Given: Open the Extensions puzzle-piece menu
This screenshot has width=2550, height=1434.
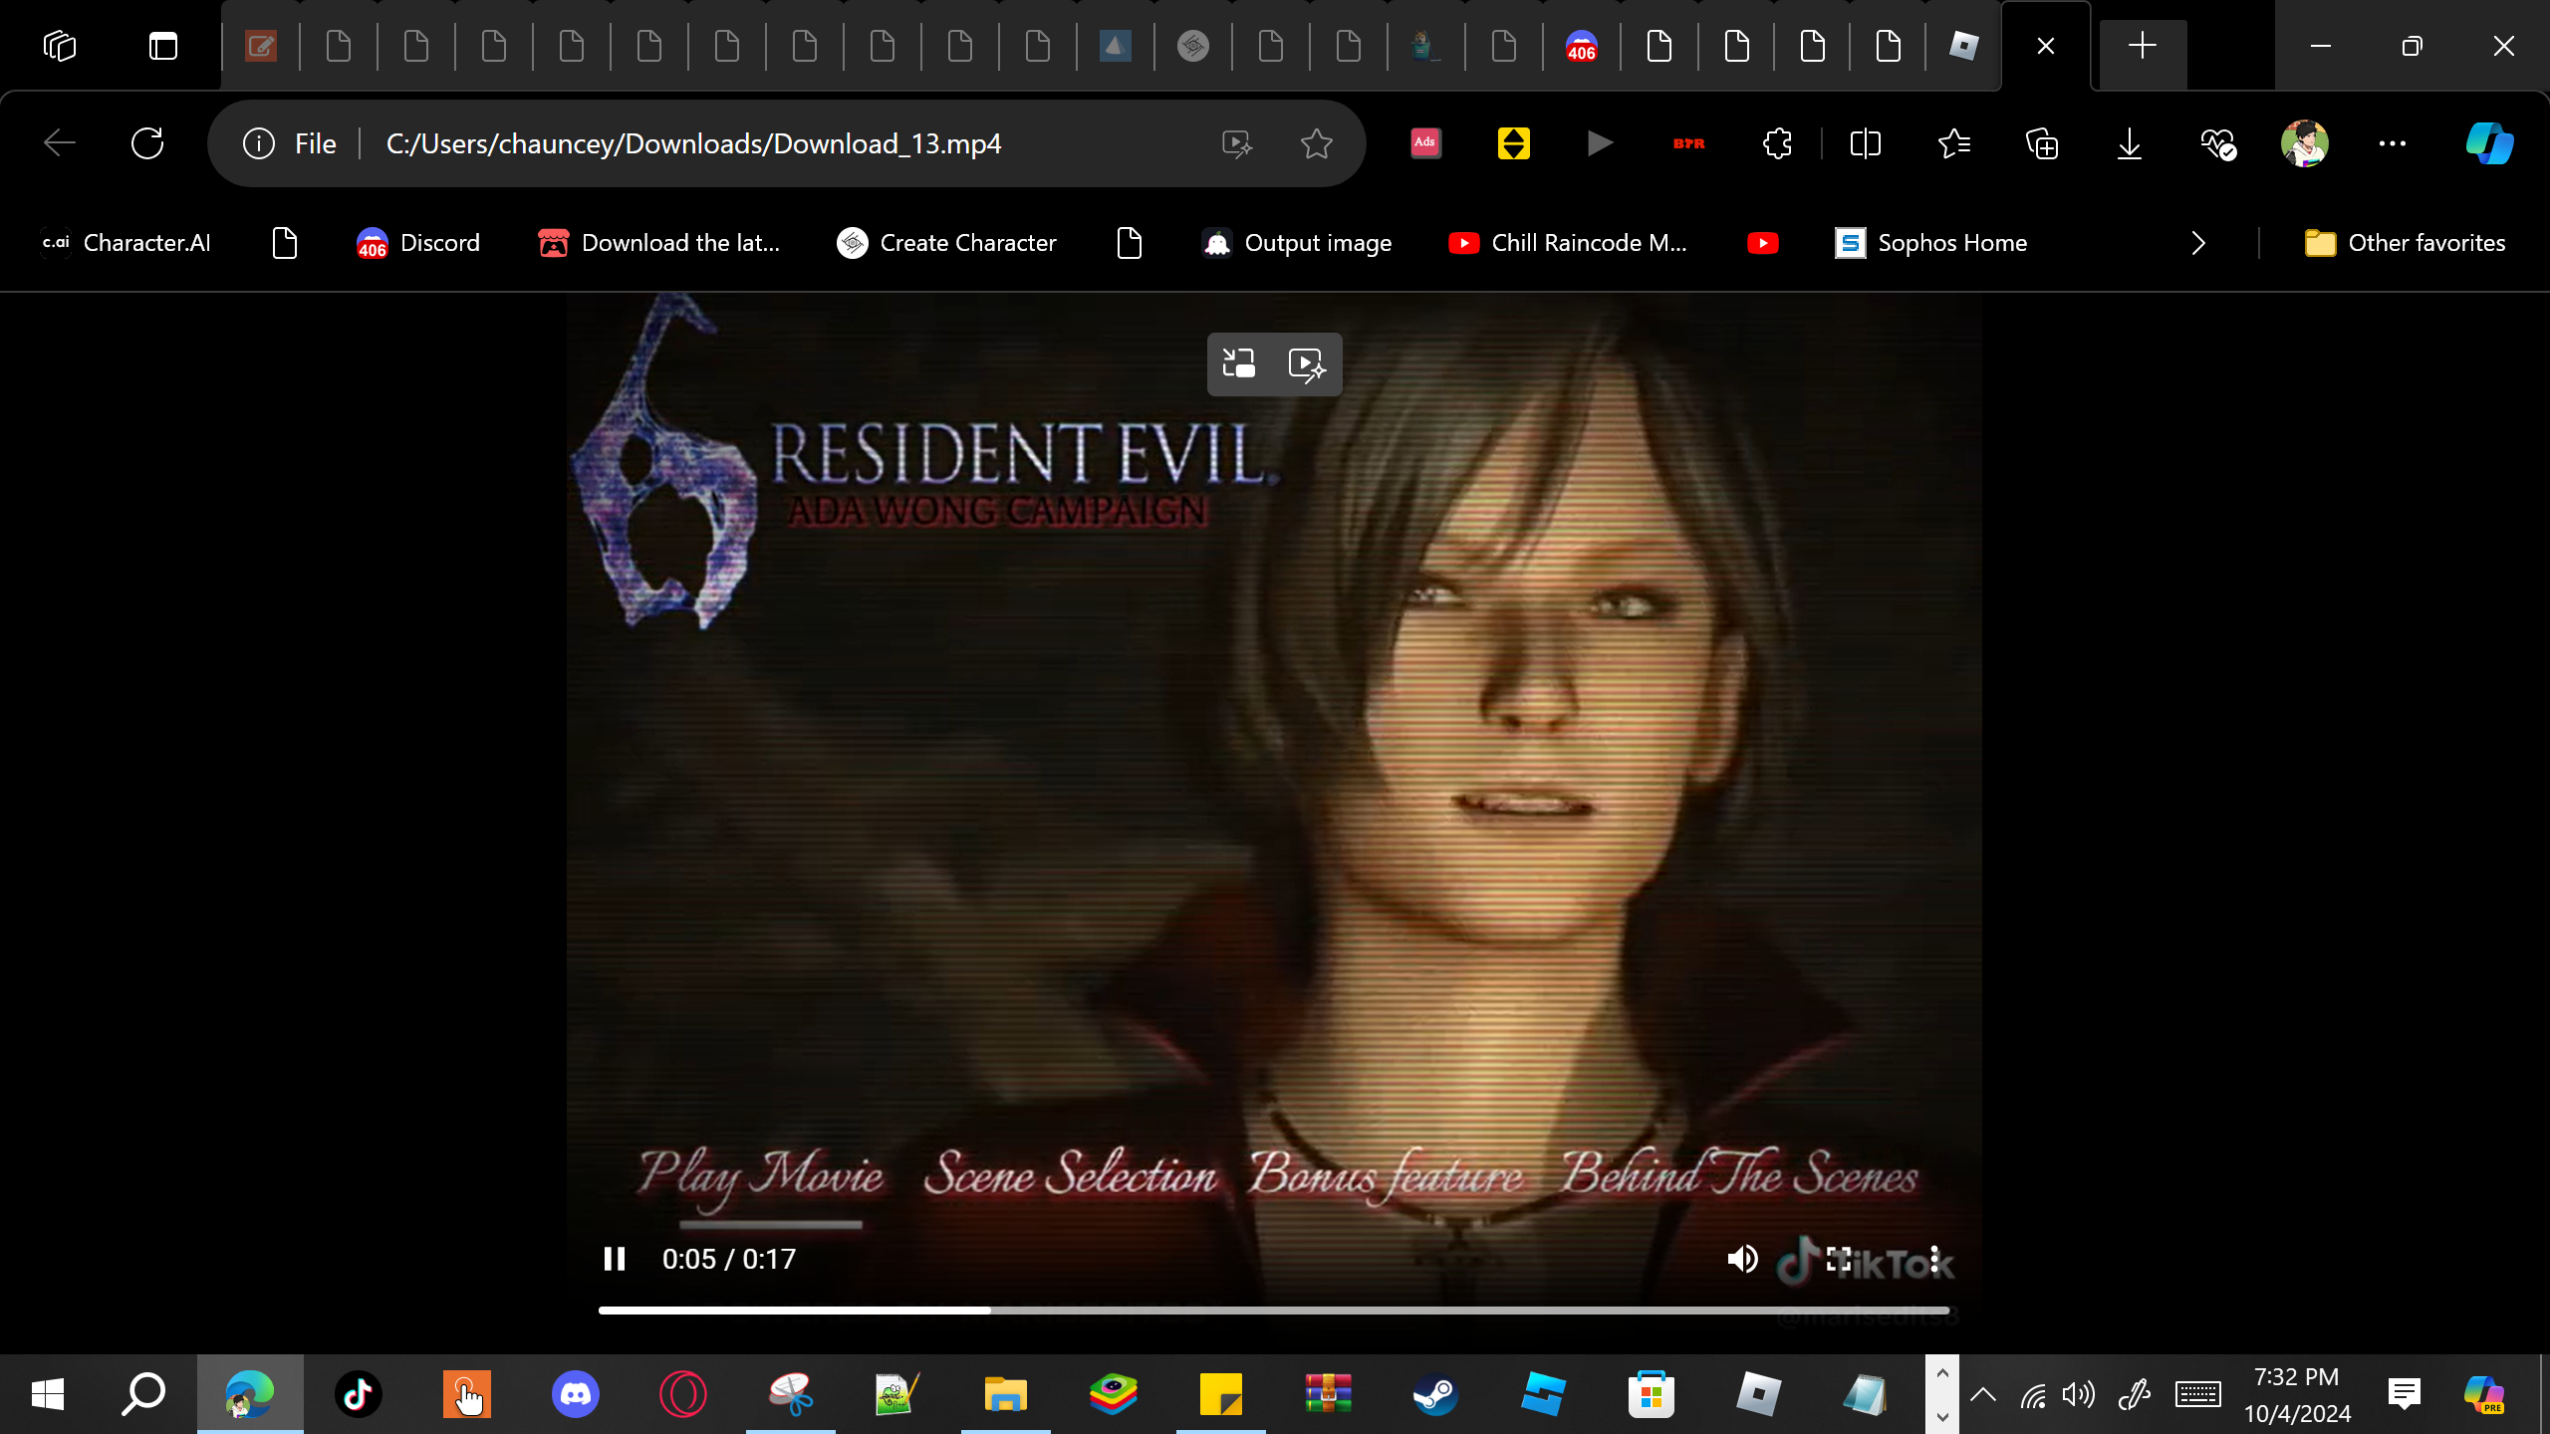Looking at the screenshot, I should pyautogui.click(x=1777, y=143).
